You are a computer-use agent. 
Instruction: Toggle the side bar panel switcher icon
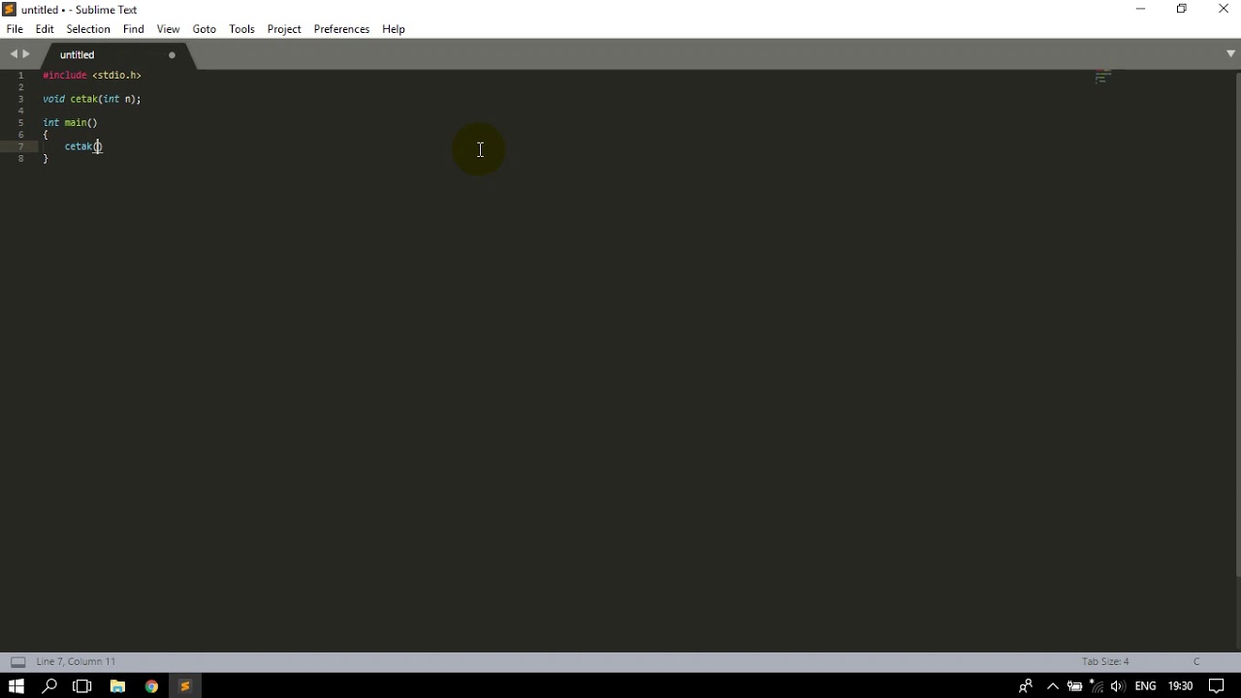pyautogui.click(x=17, y=662)
